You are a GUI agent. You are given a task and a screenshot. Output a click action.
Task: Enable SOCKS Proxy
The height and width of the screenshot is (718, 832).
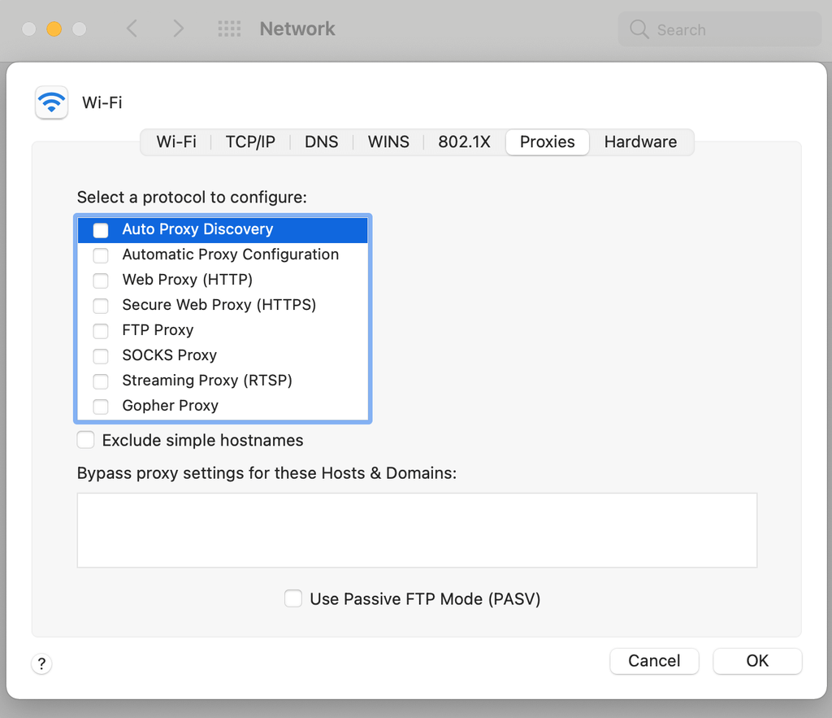101,356
